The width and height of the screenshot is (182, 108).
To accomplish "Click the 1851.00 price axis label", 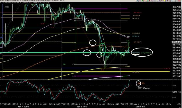I will coord(177,19).
